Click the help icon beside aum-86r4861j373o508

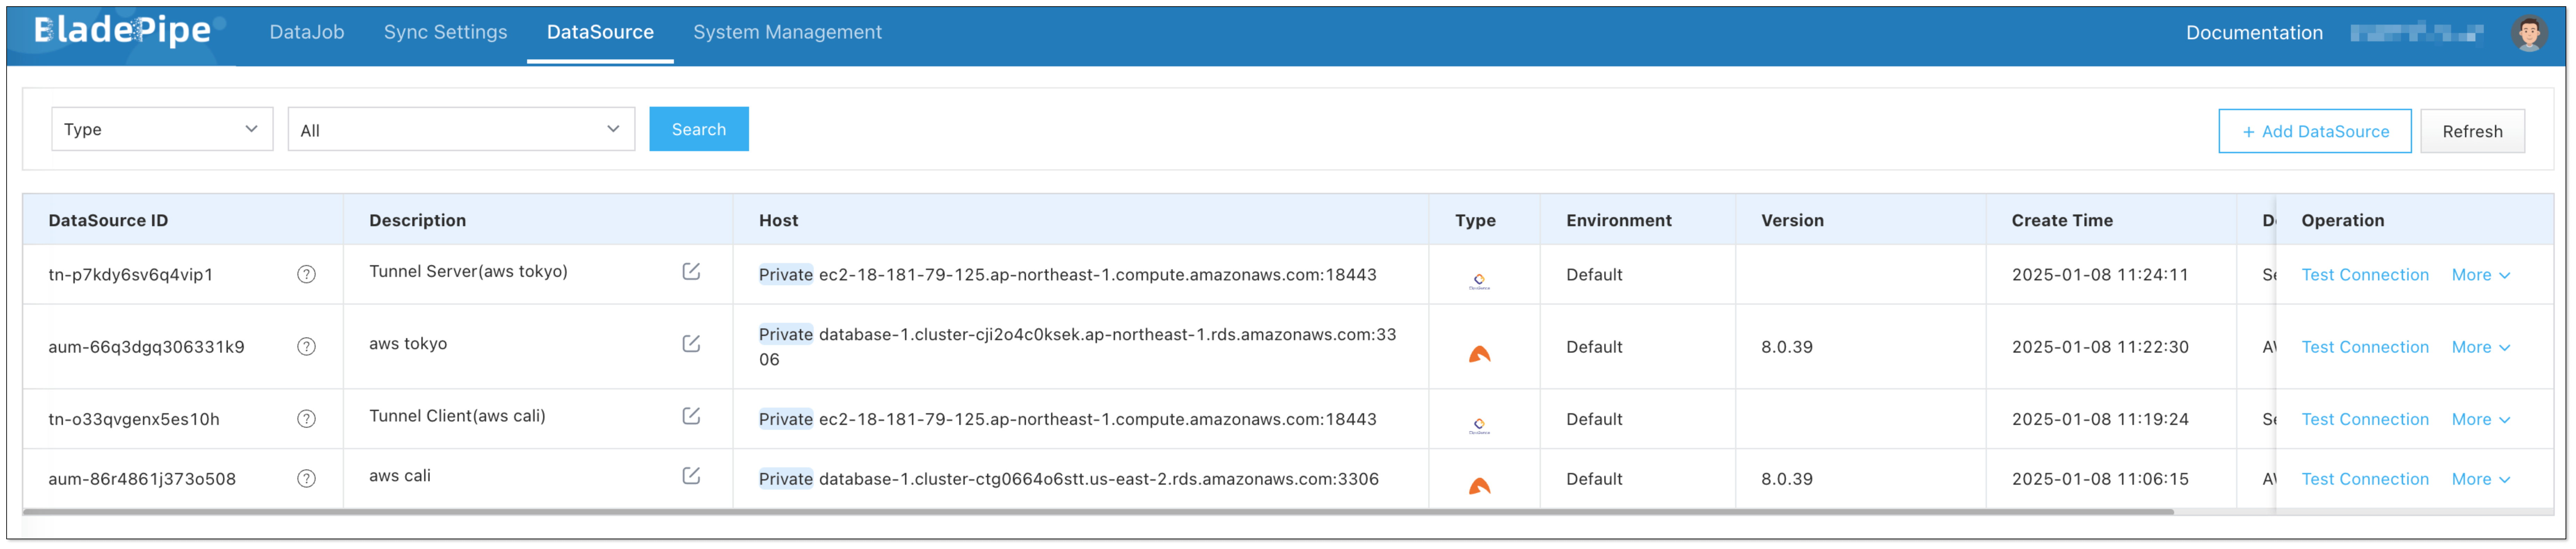coord(305,478)
